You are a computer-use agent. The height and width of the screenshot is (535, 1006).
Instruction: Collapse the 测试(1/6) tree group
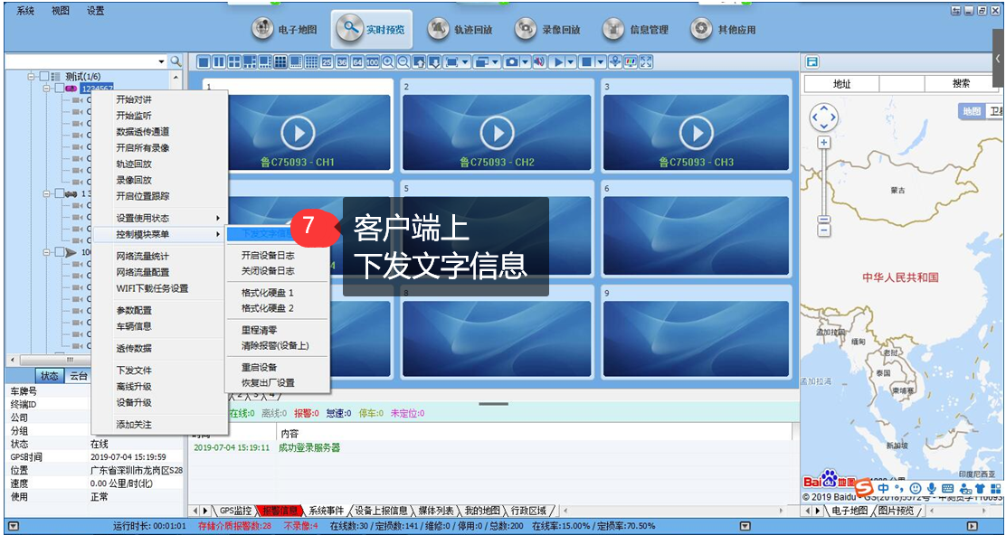click(x=33, y=77)
